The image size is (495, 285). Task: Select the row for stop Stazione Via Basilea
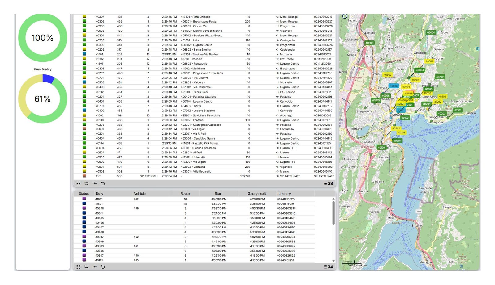click(x=204, y=54)
